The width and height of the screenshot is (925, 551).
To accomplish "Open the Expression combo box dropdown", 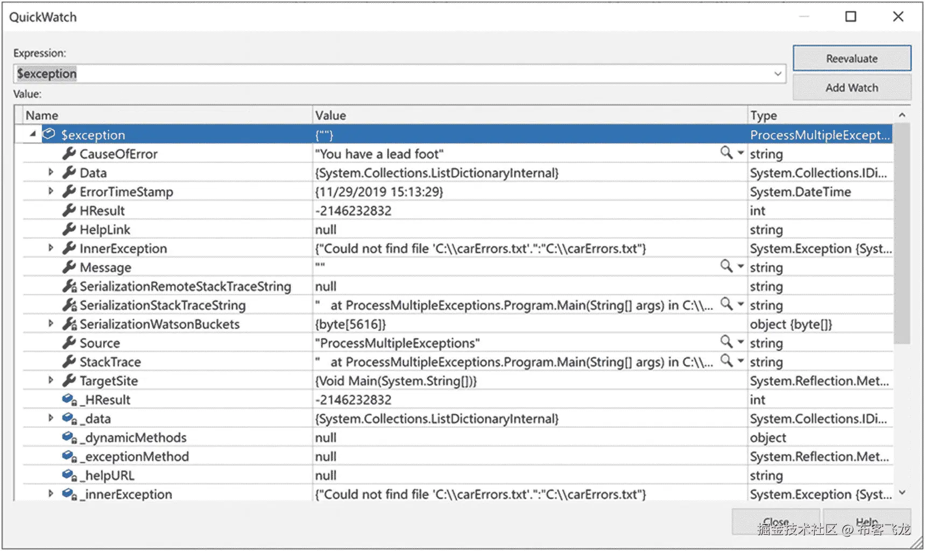I will pyautogui.click(x=778, y=74).
